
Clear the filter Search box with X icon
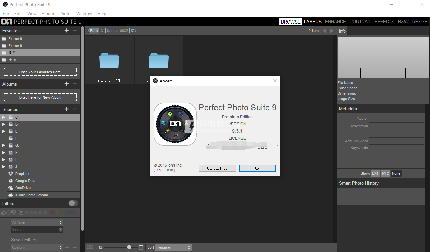point(61,229)
